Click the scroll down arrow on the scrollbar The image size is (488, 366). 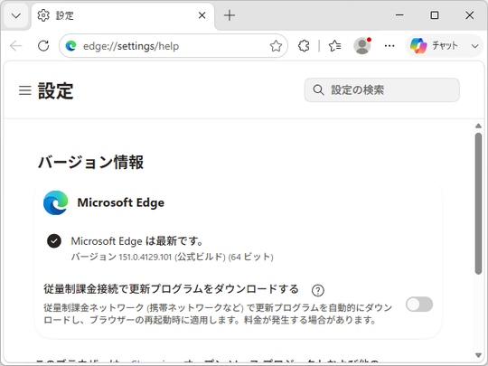(478, 355)
